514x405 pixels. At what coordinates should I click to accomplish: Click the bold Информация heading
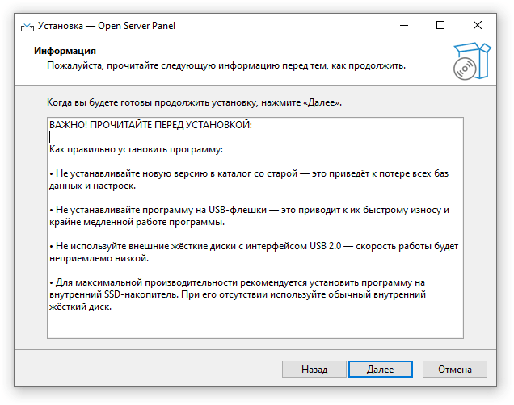point(65,51)
